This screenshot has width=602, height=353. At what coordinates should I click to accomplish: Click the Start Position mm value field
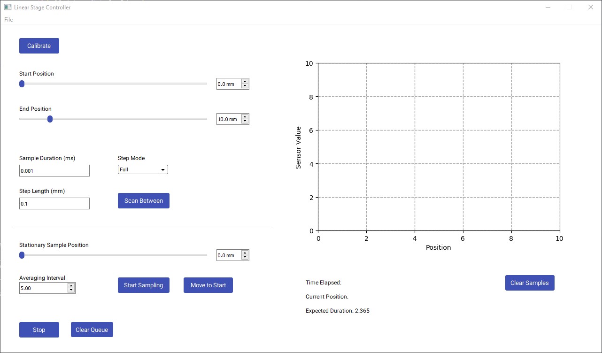(229, 84)
